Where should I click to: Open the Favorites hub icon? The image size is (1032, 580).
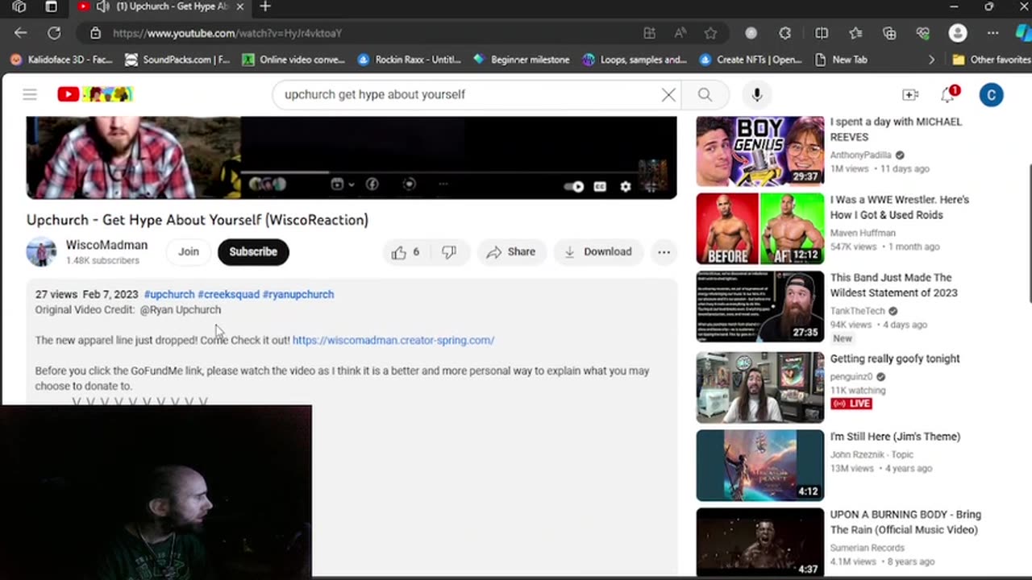click(x=855, y=33)
